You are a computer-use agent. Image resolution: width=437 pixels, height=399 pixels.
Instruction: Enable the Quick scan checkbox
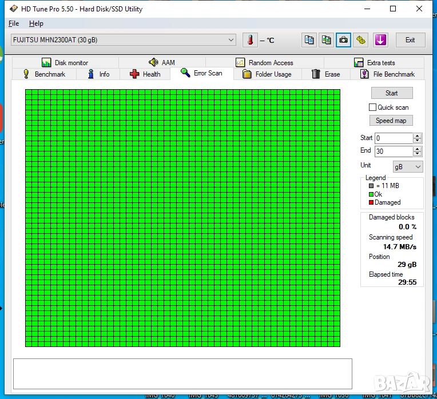[373, 107]
